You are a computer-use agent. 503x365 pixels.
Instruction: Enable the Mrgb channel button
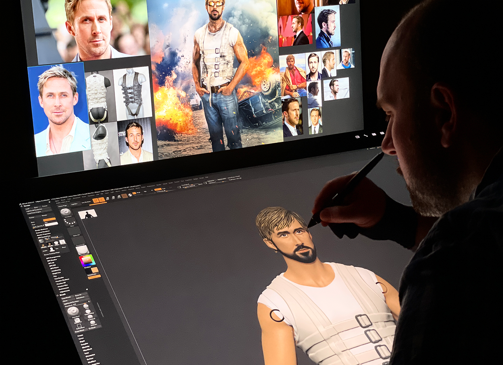[x=138, y=193]
